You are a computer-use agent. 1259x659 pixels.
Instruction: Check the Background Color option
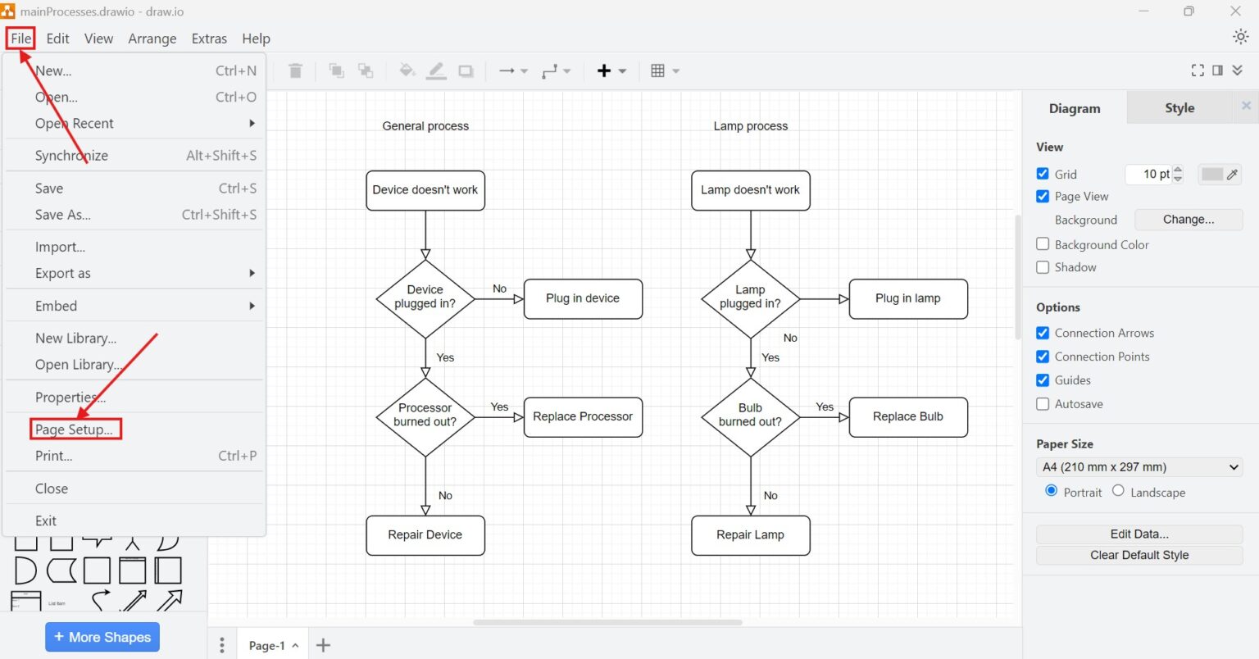tap(1043, 243)
